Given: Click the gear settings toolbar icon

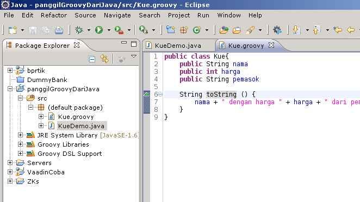Looking at the screenshot, I should 277,30.
